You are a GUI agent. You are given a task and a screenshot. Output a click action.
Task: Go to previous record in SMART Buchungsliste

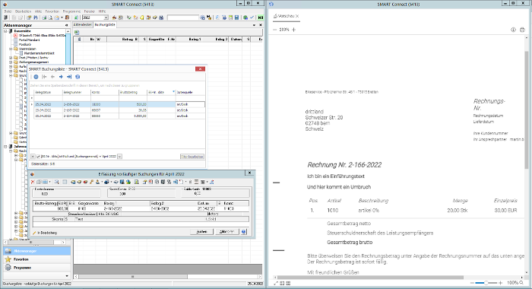[x=52, y=77]
